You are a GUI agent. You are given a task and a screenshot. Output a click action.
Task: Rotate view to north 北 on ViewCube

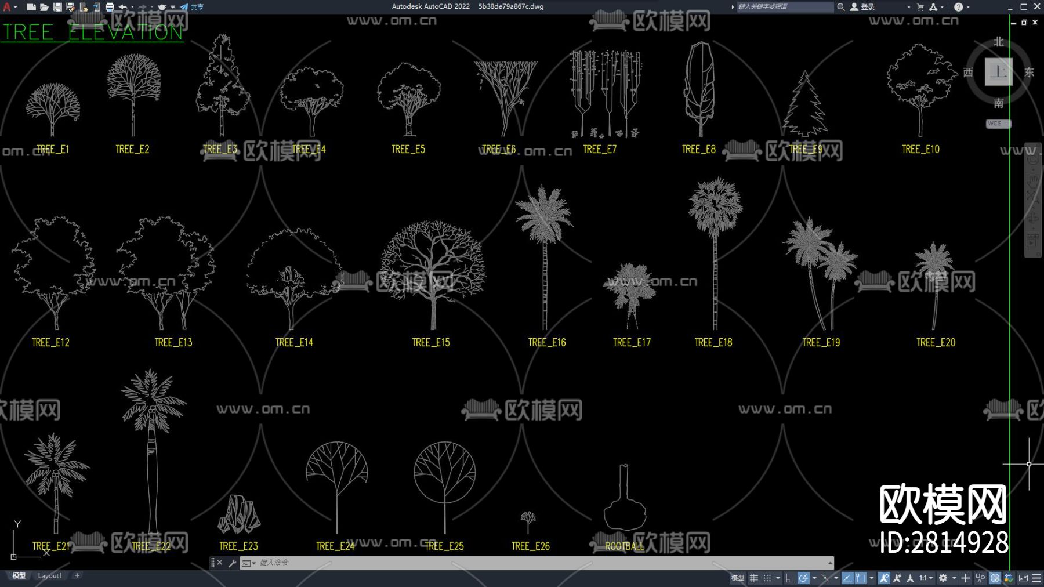pyautogui.click(x=998, y=42)
